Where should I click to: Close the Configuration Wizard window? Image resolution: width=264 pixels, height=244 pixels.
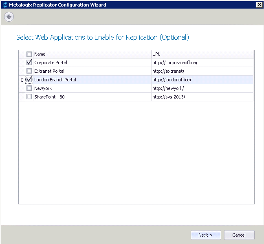click(x=260, y=5)
